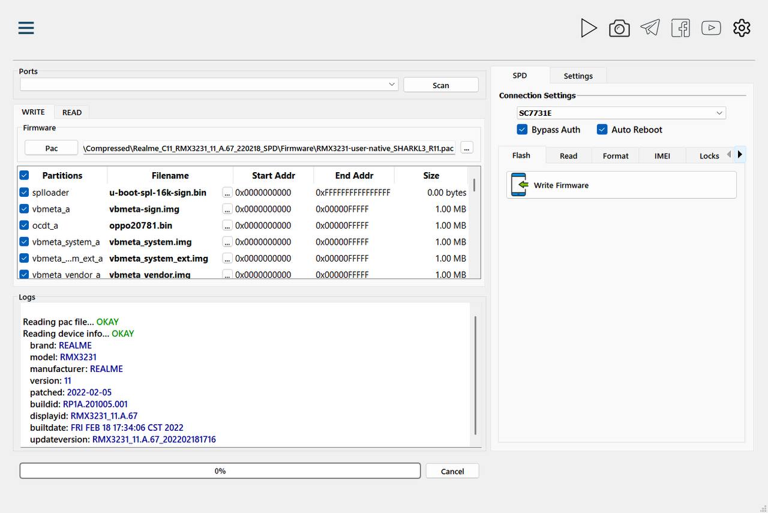Open the SC7731E chipset dropdown

coord(719,113)
